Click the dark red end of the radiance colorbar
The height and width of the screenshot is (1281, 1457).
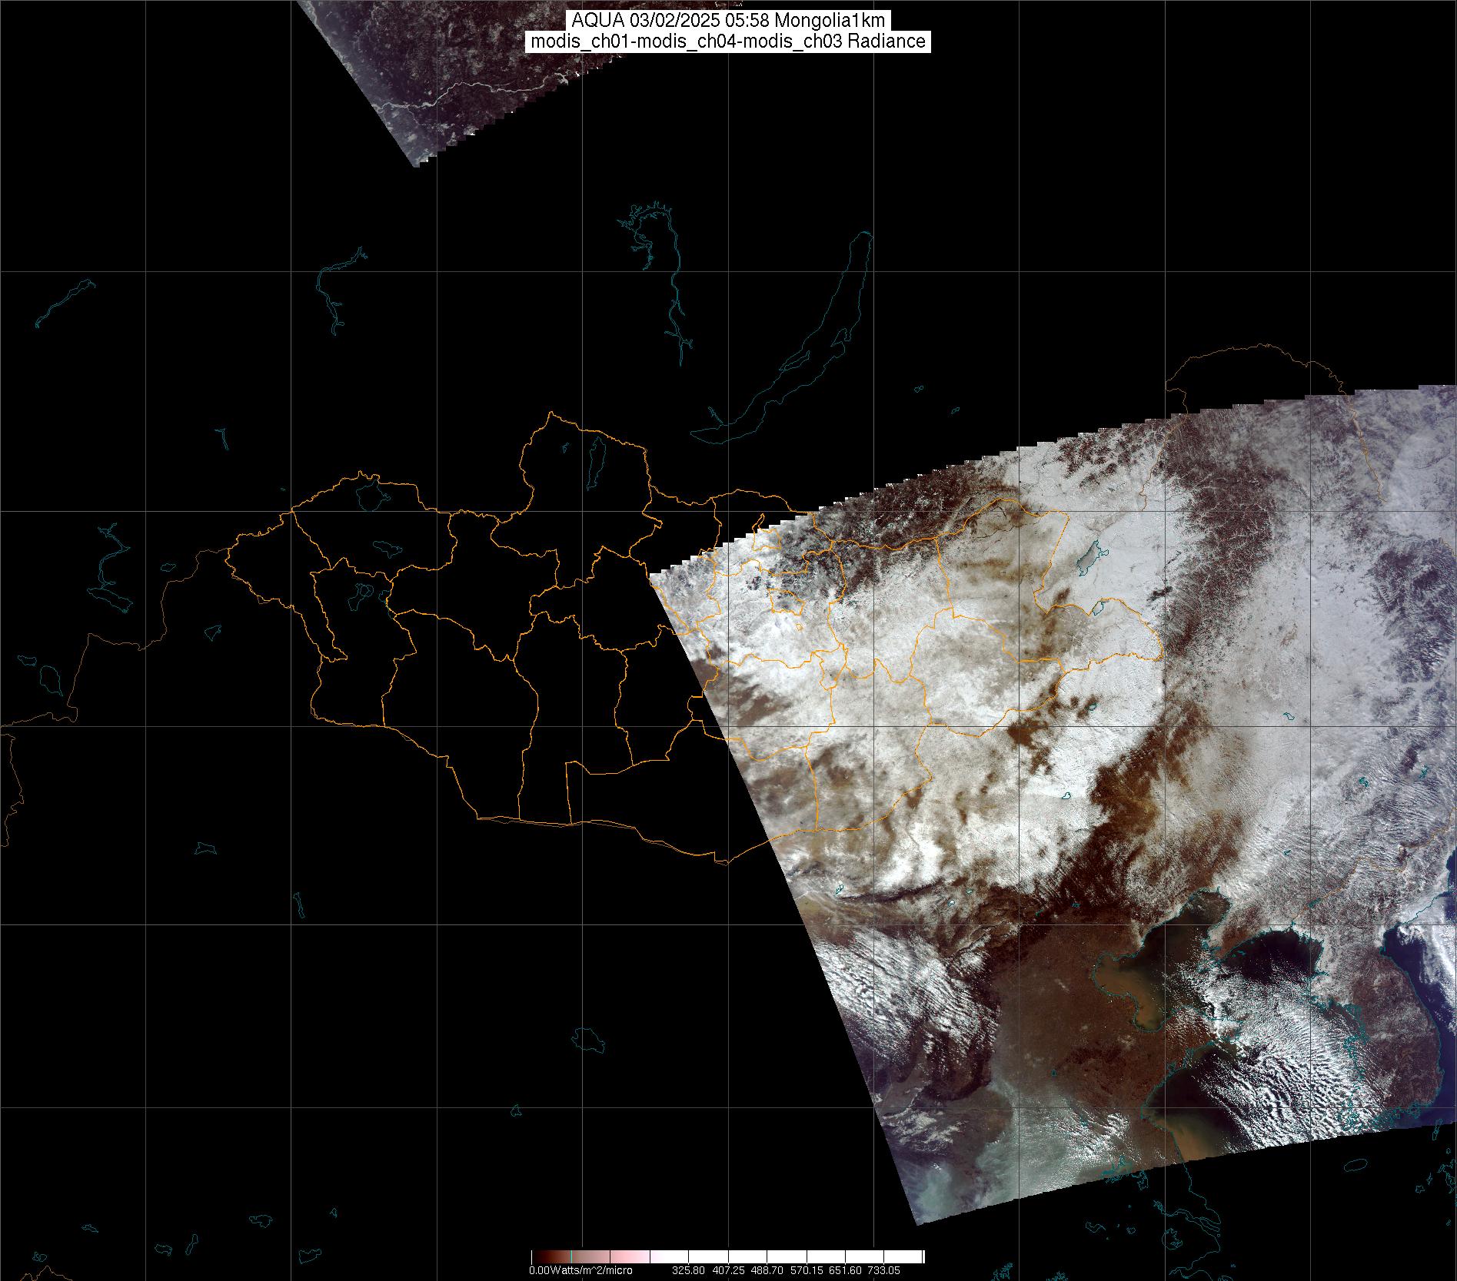click(538, 1256)
